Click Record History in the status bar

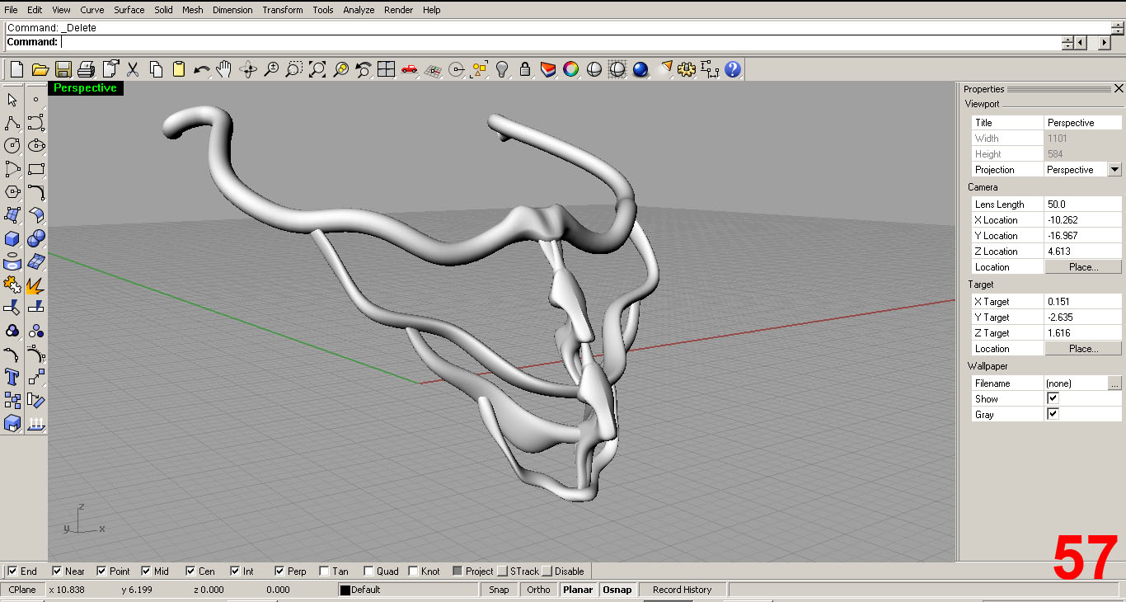pyautogui.click(x=682, y=590)
